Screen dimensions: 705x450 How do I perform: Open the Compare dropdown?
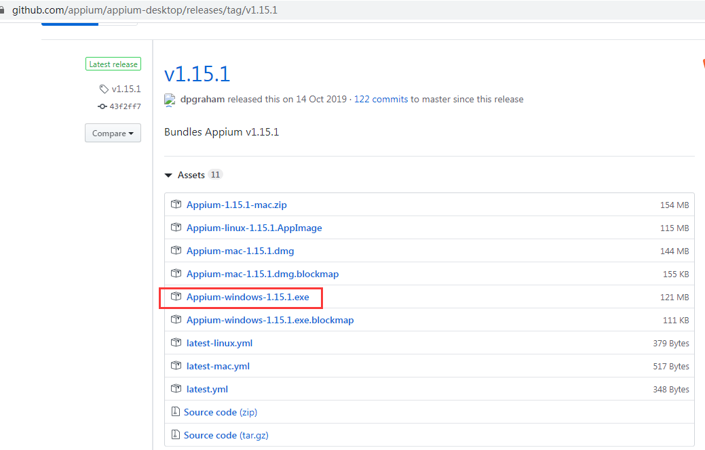click(x=113, y=133)
